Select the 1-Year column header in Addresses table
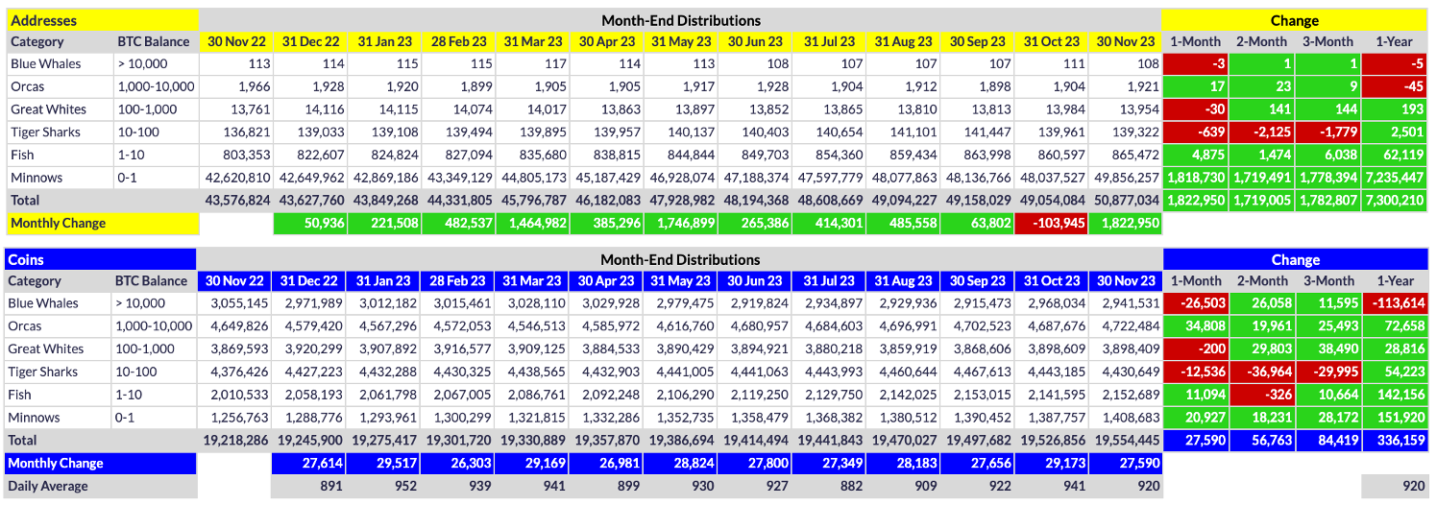Viewport: 1437px width, 505px height. (x=1395, y=41)
